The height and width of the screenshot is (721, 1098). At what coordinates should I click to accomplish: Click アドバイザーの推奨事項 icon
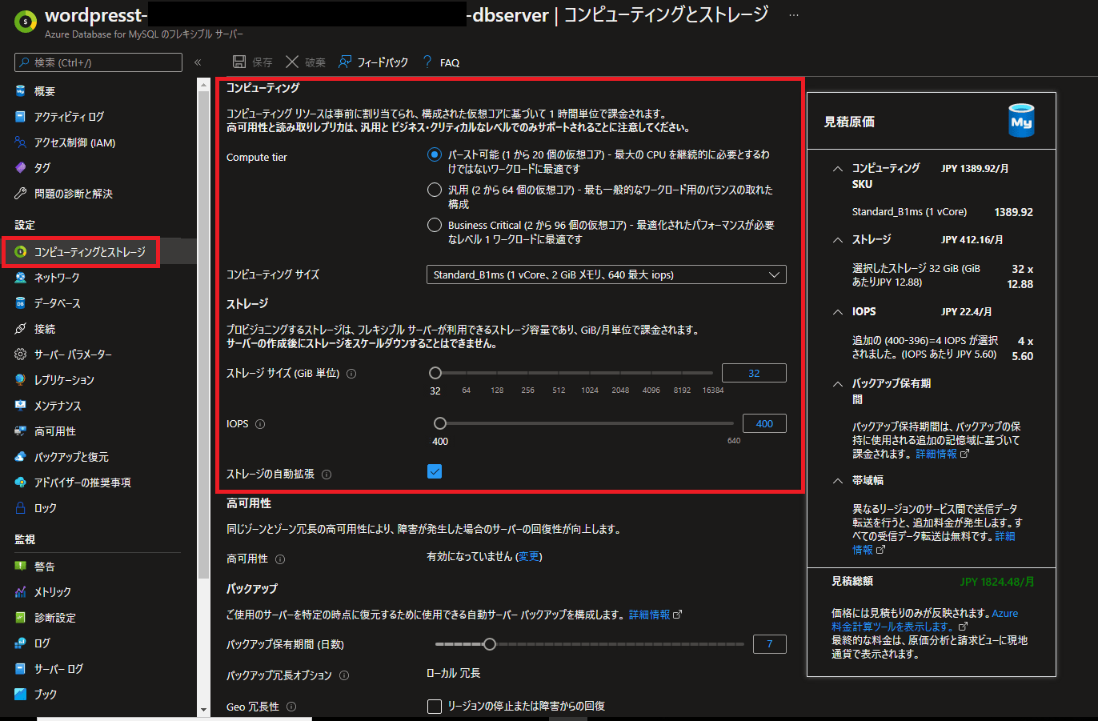[21, 483]
